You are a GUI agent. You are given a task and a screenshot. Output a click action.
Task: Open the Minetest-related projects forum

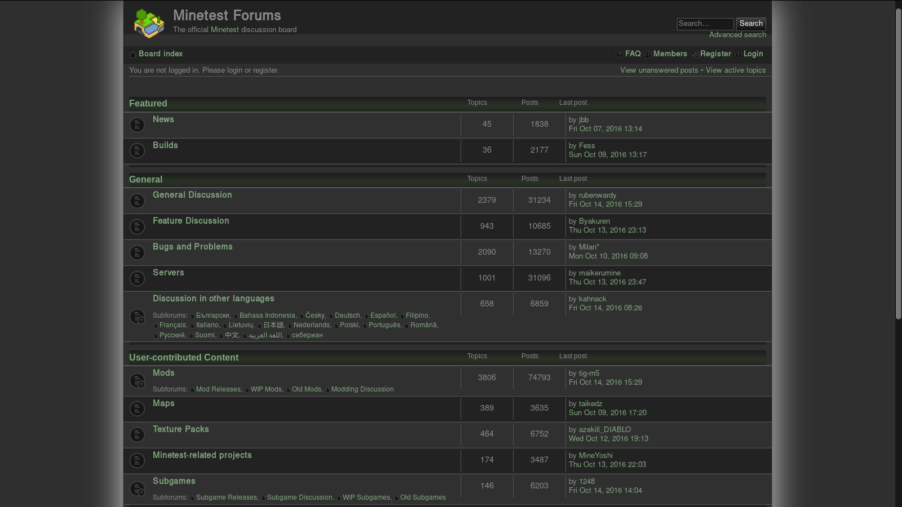coord(202,455)
